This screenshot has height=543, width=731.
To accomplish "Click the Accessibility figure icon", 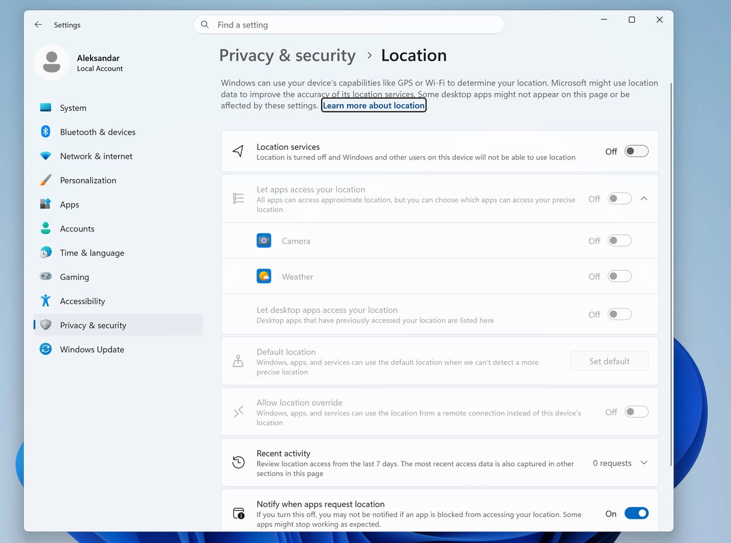I will [x=46, y=301].
